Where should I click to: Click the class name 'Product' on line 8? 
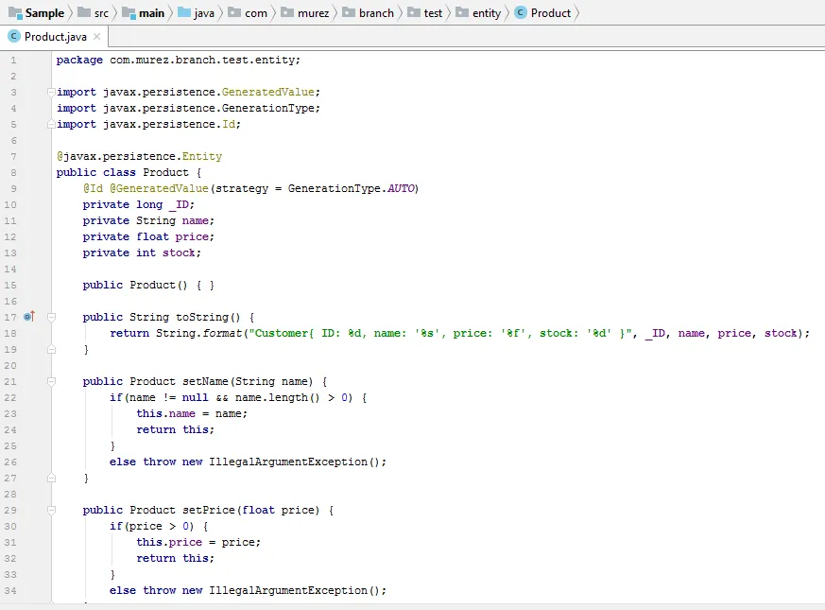tap(165, 172)
